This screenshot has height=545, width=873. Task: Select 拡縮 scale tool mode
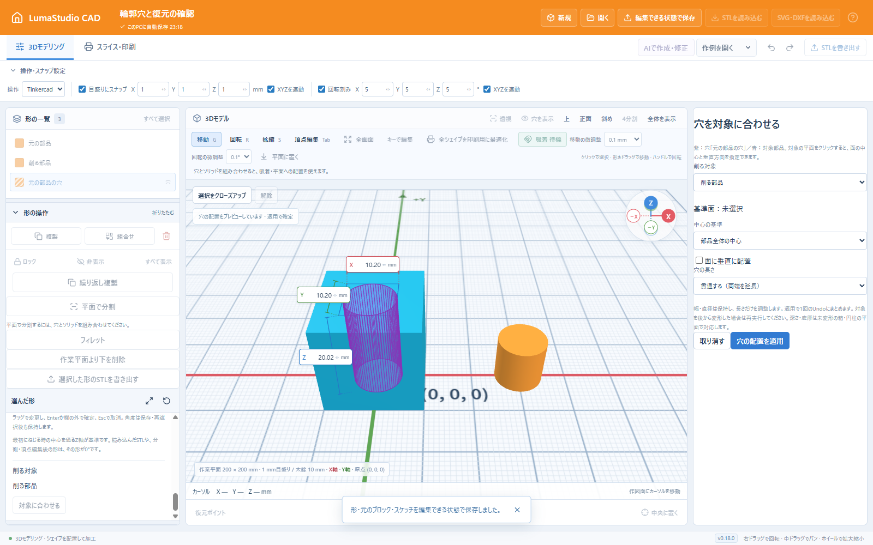tap(272, 140)
